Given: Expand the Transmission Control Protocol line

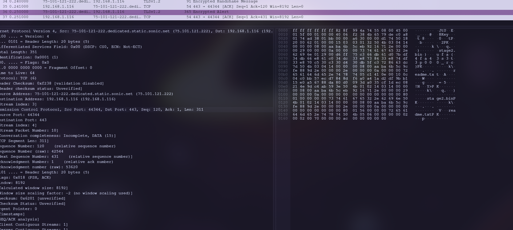Looking at the screenshot, I should click(x=101, y=109).
